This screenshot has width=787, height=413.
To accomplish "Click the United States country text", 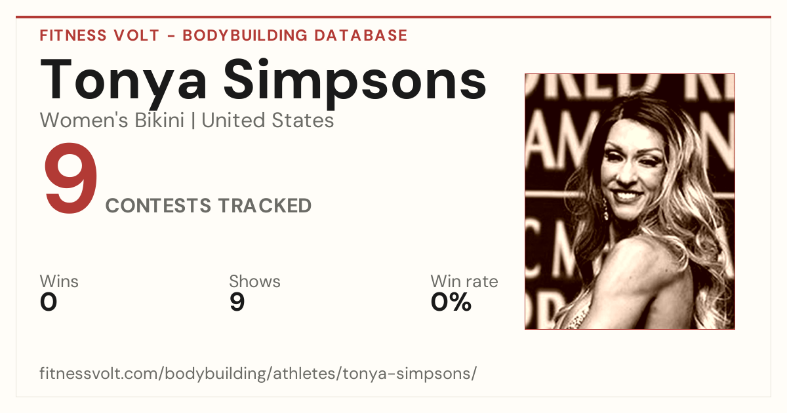I will [268, 121].
